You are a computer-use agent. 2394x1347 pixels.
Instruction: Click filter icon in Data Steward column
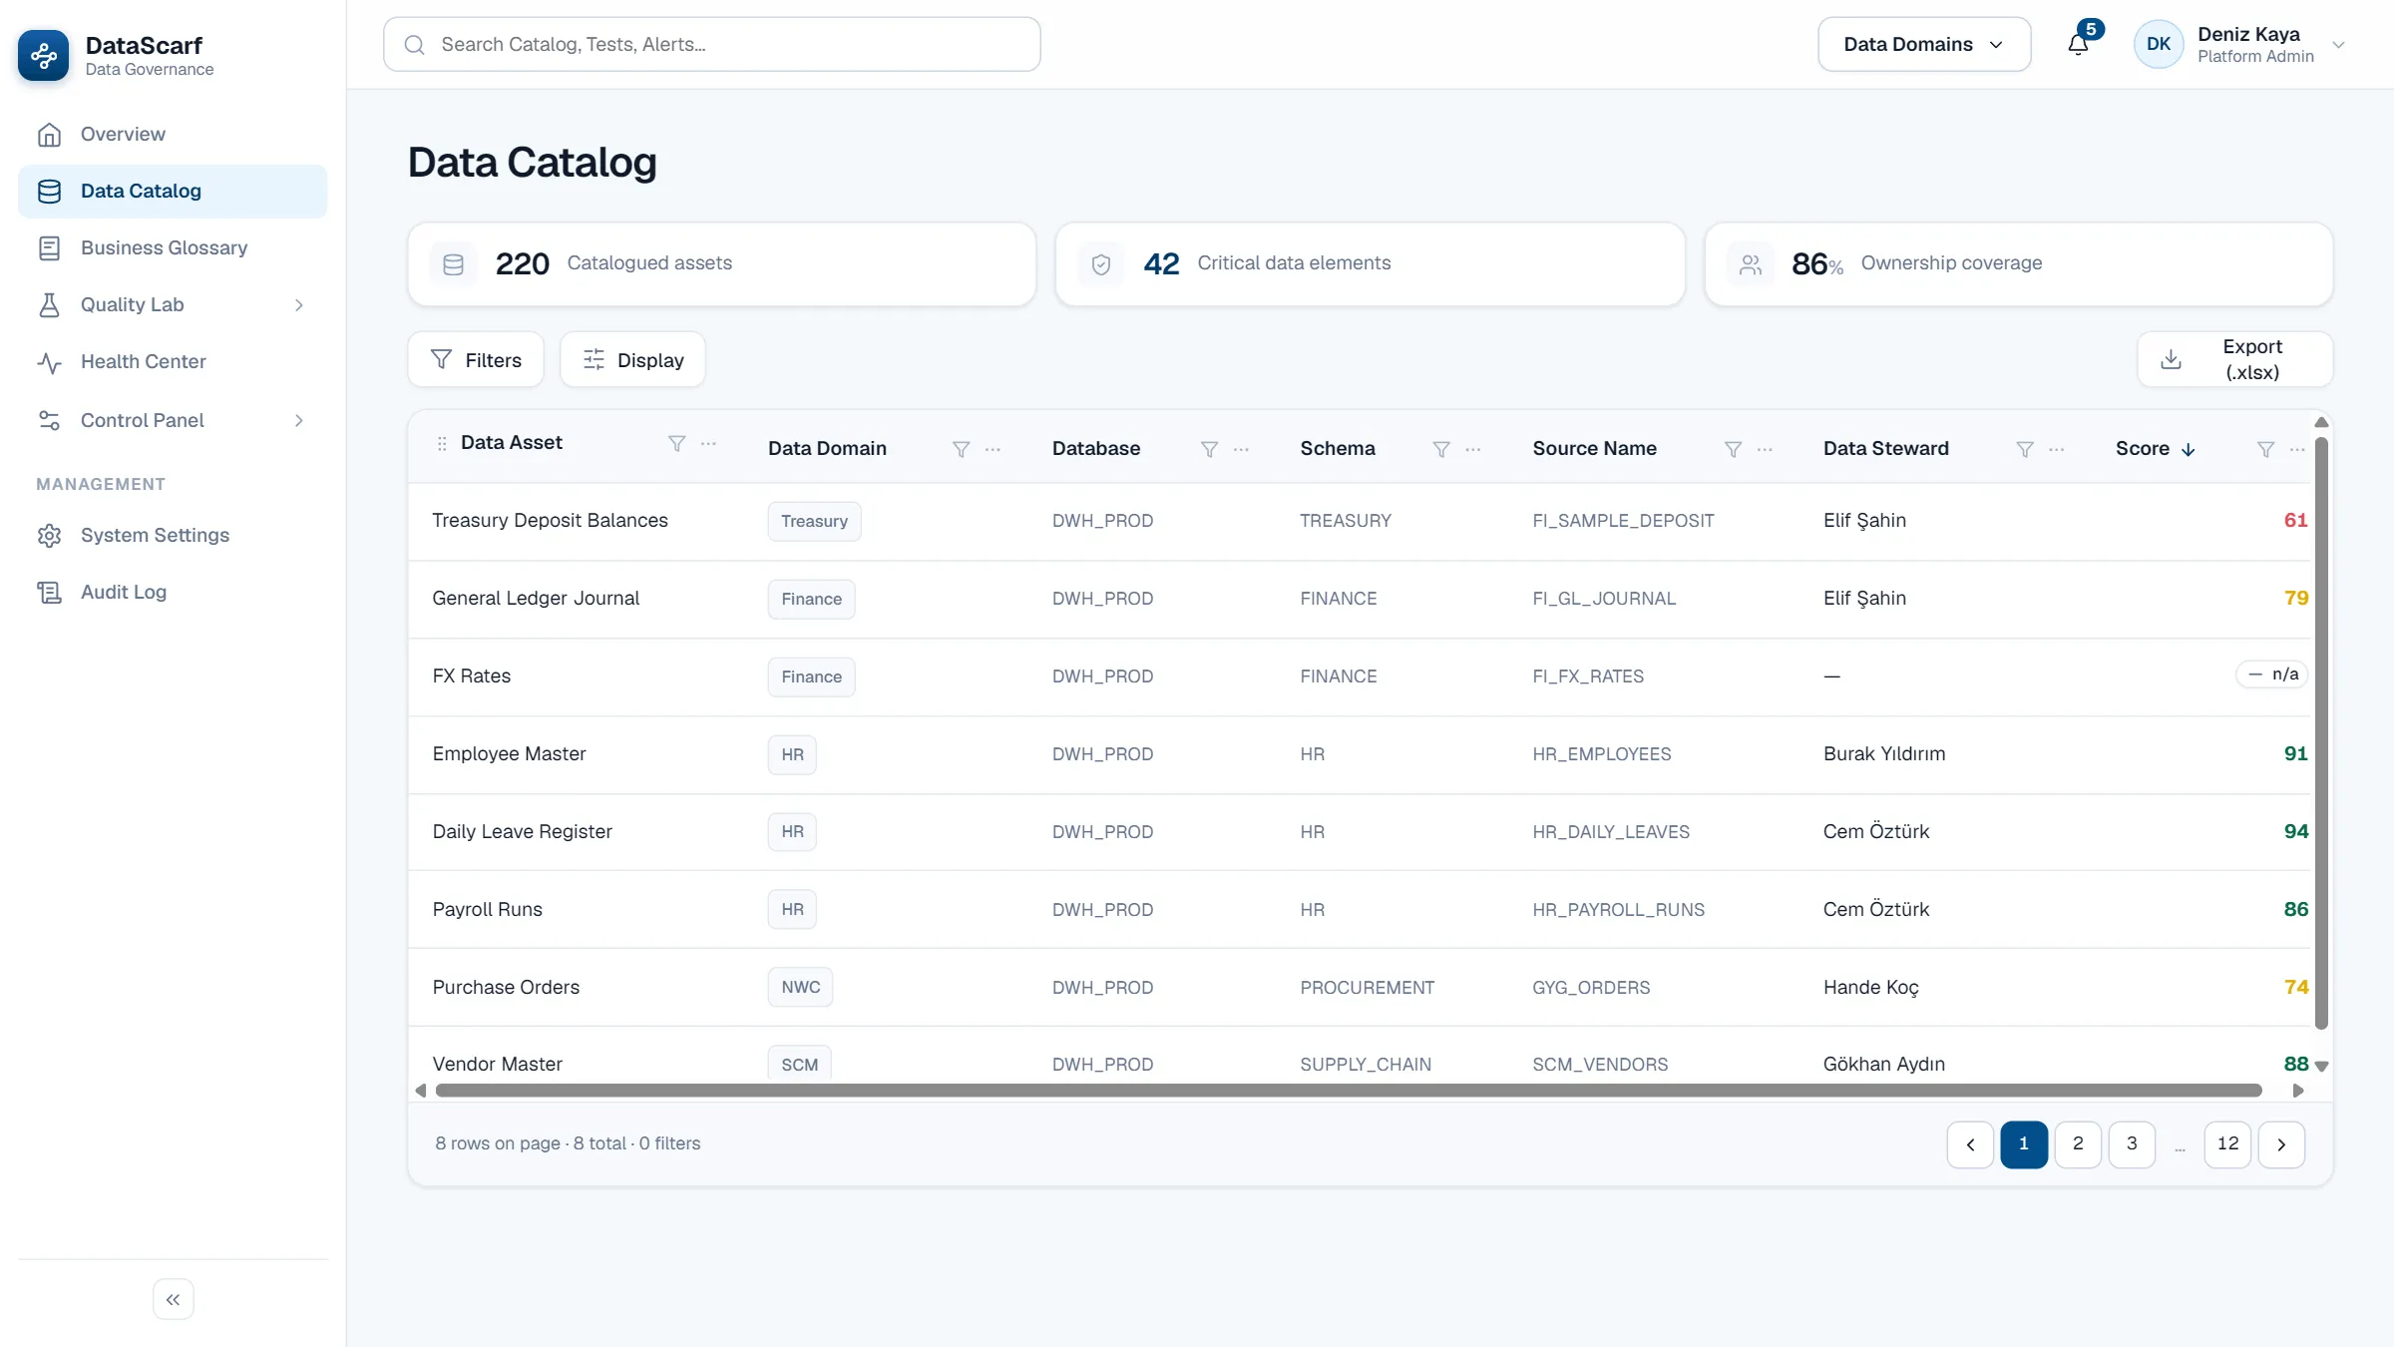2025,449
